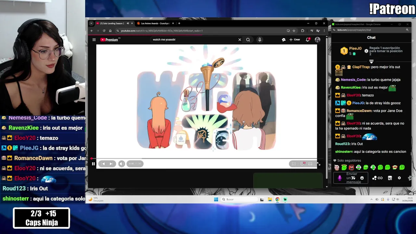Open the Crear create menu

tap(295, 40)
